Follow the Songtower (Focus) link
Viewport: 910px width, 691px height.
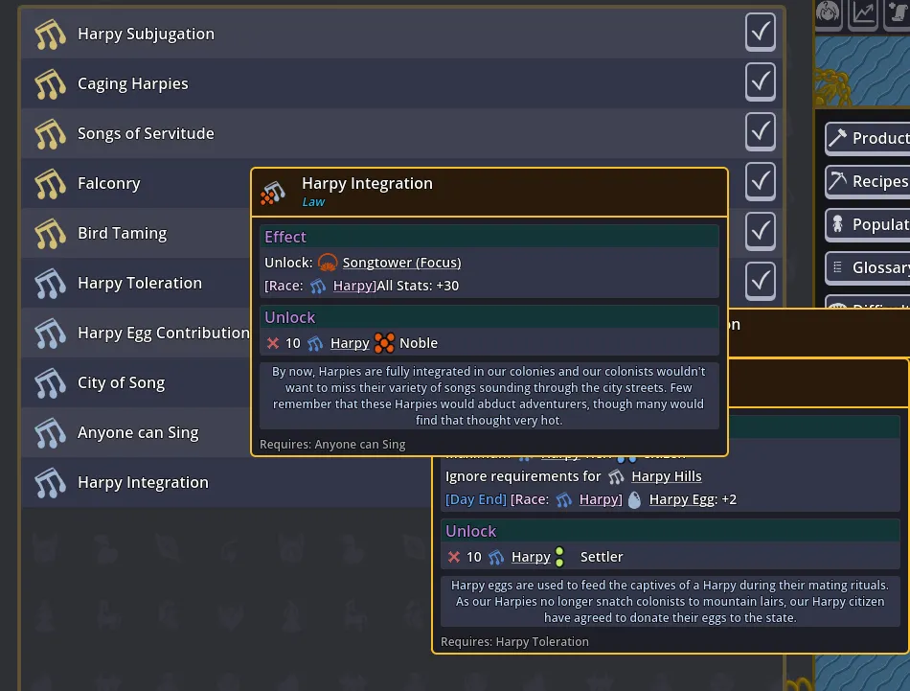pos(401,263)
